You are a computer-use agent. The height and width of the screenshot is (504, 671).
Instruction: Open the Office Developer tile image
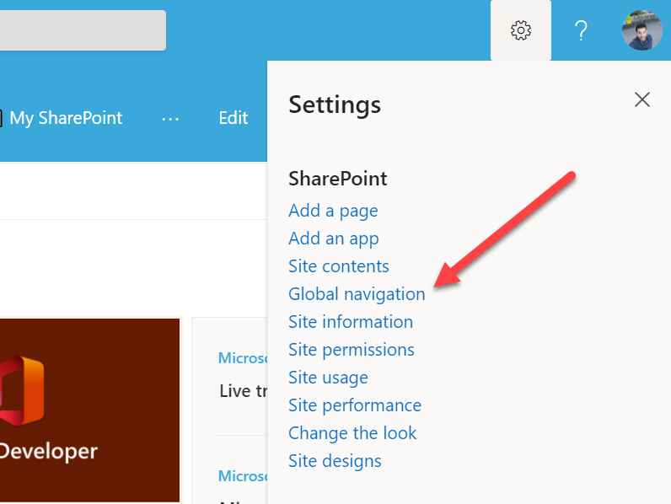point(89,410)
